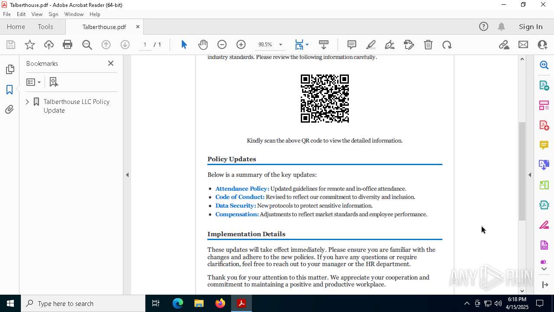Screen dimensions: 554x312
Task: Activate the Hand pan tool
Action: coord(203,45)
